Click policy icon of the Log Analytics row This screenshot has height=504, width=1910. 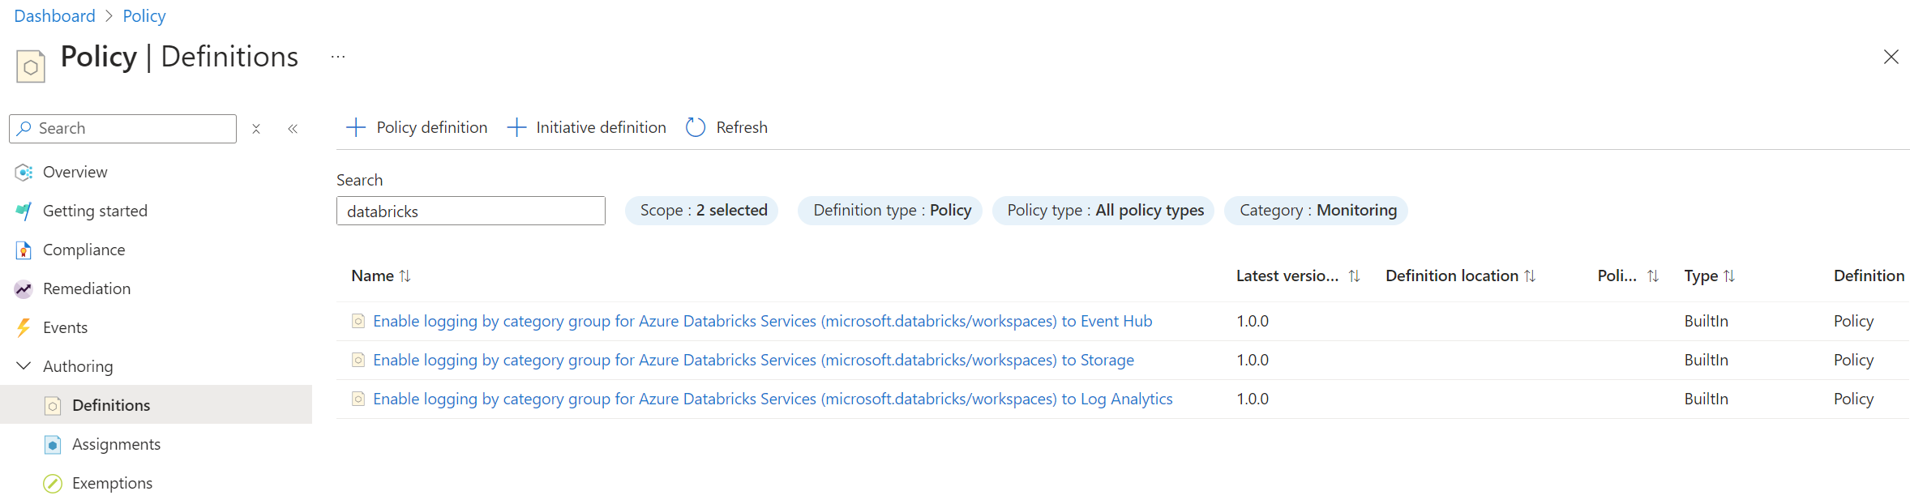(358, 399)
